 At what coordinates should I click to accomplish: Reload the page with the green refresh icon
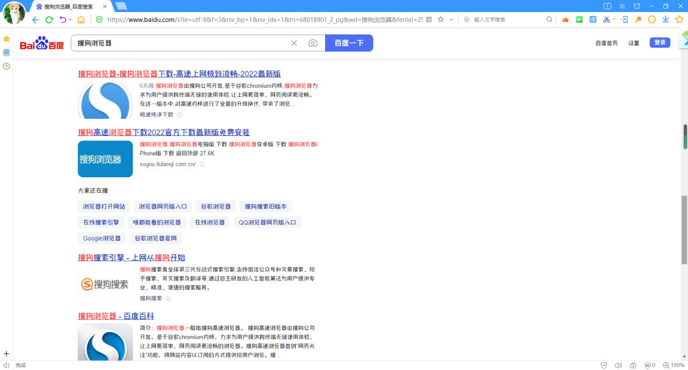(49, 20)
